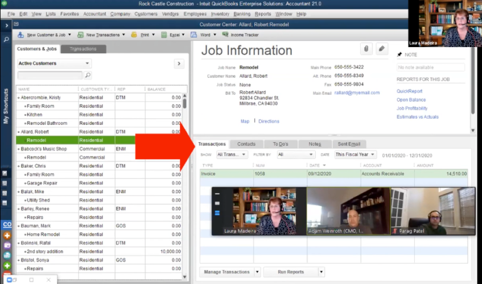482x284 pixels.
Task: Collapse the Allard, Robert customer tree item
Action: (18, 132)
